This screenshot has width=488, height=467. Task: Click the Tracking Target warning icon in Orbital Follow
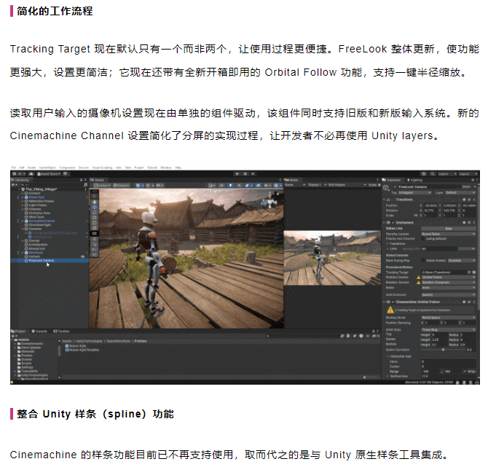pyautogui.click(x=390, y=310)
